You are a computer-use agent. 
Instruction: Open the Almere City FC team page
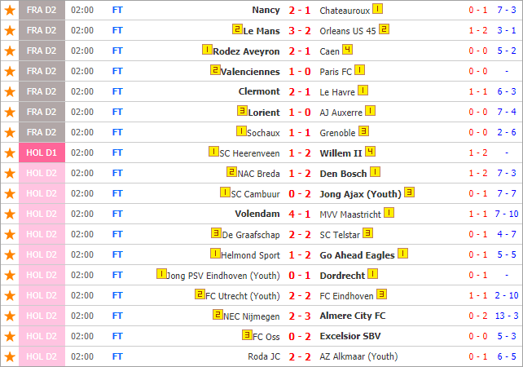(x=353, y=316)
